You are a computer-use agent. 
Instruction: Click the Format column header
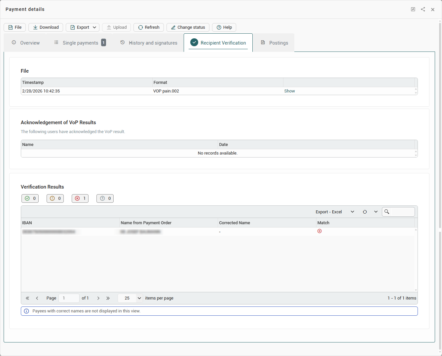tap(218, 83)
